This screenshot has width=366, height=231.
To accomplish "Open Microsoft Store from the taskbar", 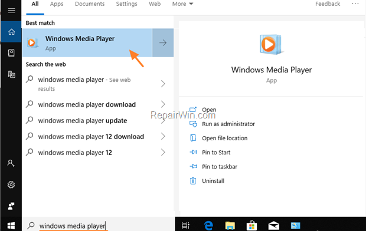I will pos(251,226).
